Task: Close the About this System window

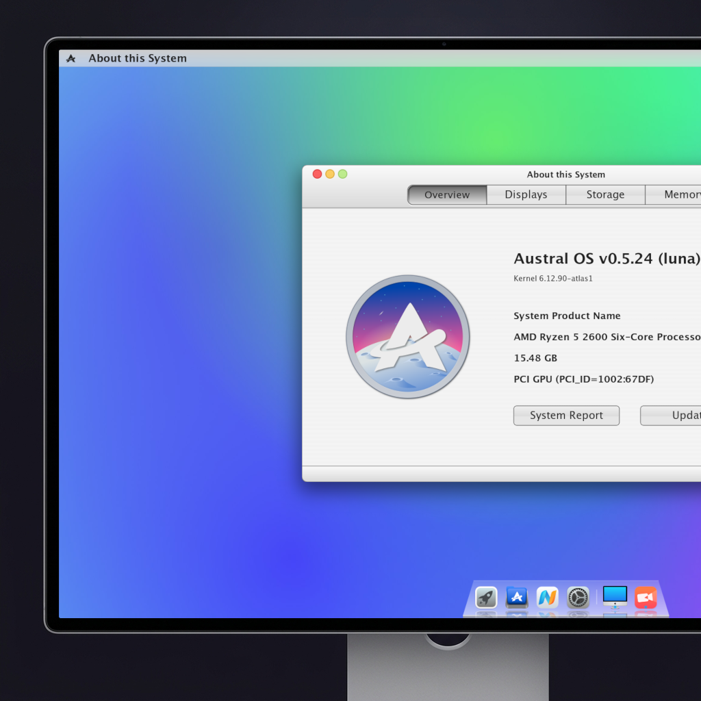Action: [317, 174]
